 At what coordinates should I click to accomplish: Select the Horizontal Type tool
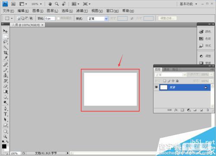[x=5, y=114]
